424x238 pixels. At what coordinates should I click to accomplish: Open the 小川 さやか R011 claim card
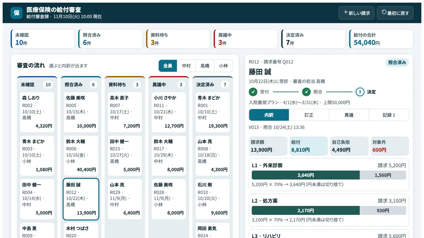(169, 112)
